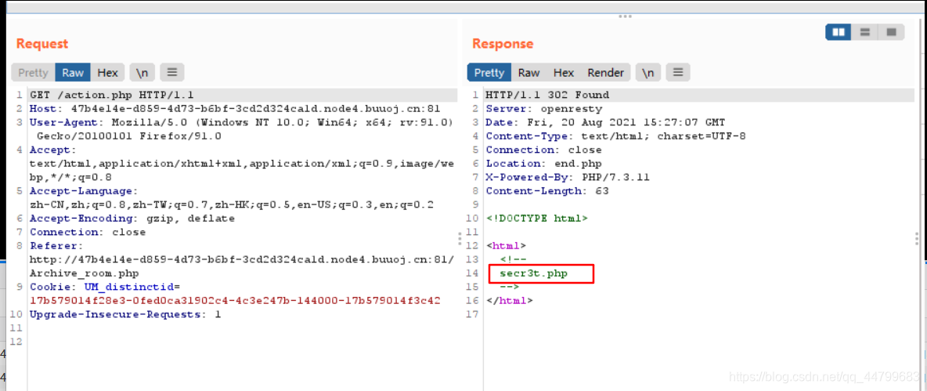Open Request message options menu icon
The width and height of the screenshot is (927, 391).
pos(172,72)
